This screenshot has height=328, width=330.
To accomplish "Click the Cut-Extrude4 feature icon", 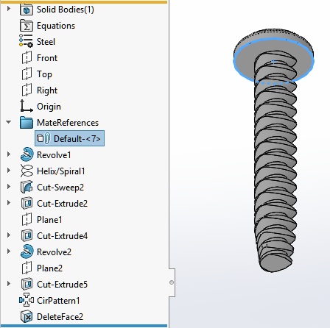I will point(27,235).
